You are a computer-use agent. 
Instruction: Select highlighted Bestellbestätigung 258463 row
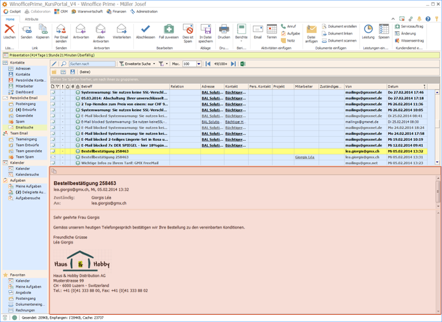(x=239, y=151)
